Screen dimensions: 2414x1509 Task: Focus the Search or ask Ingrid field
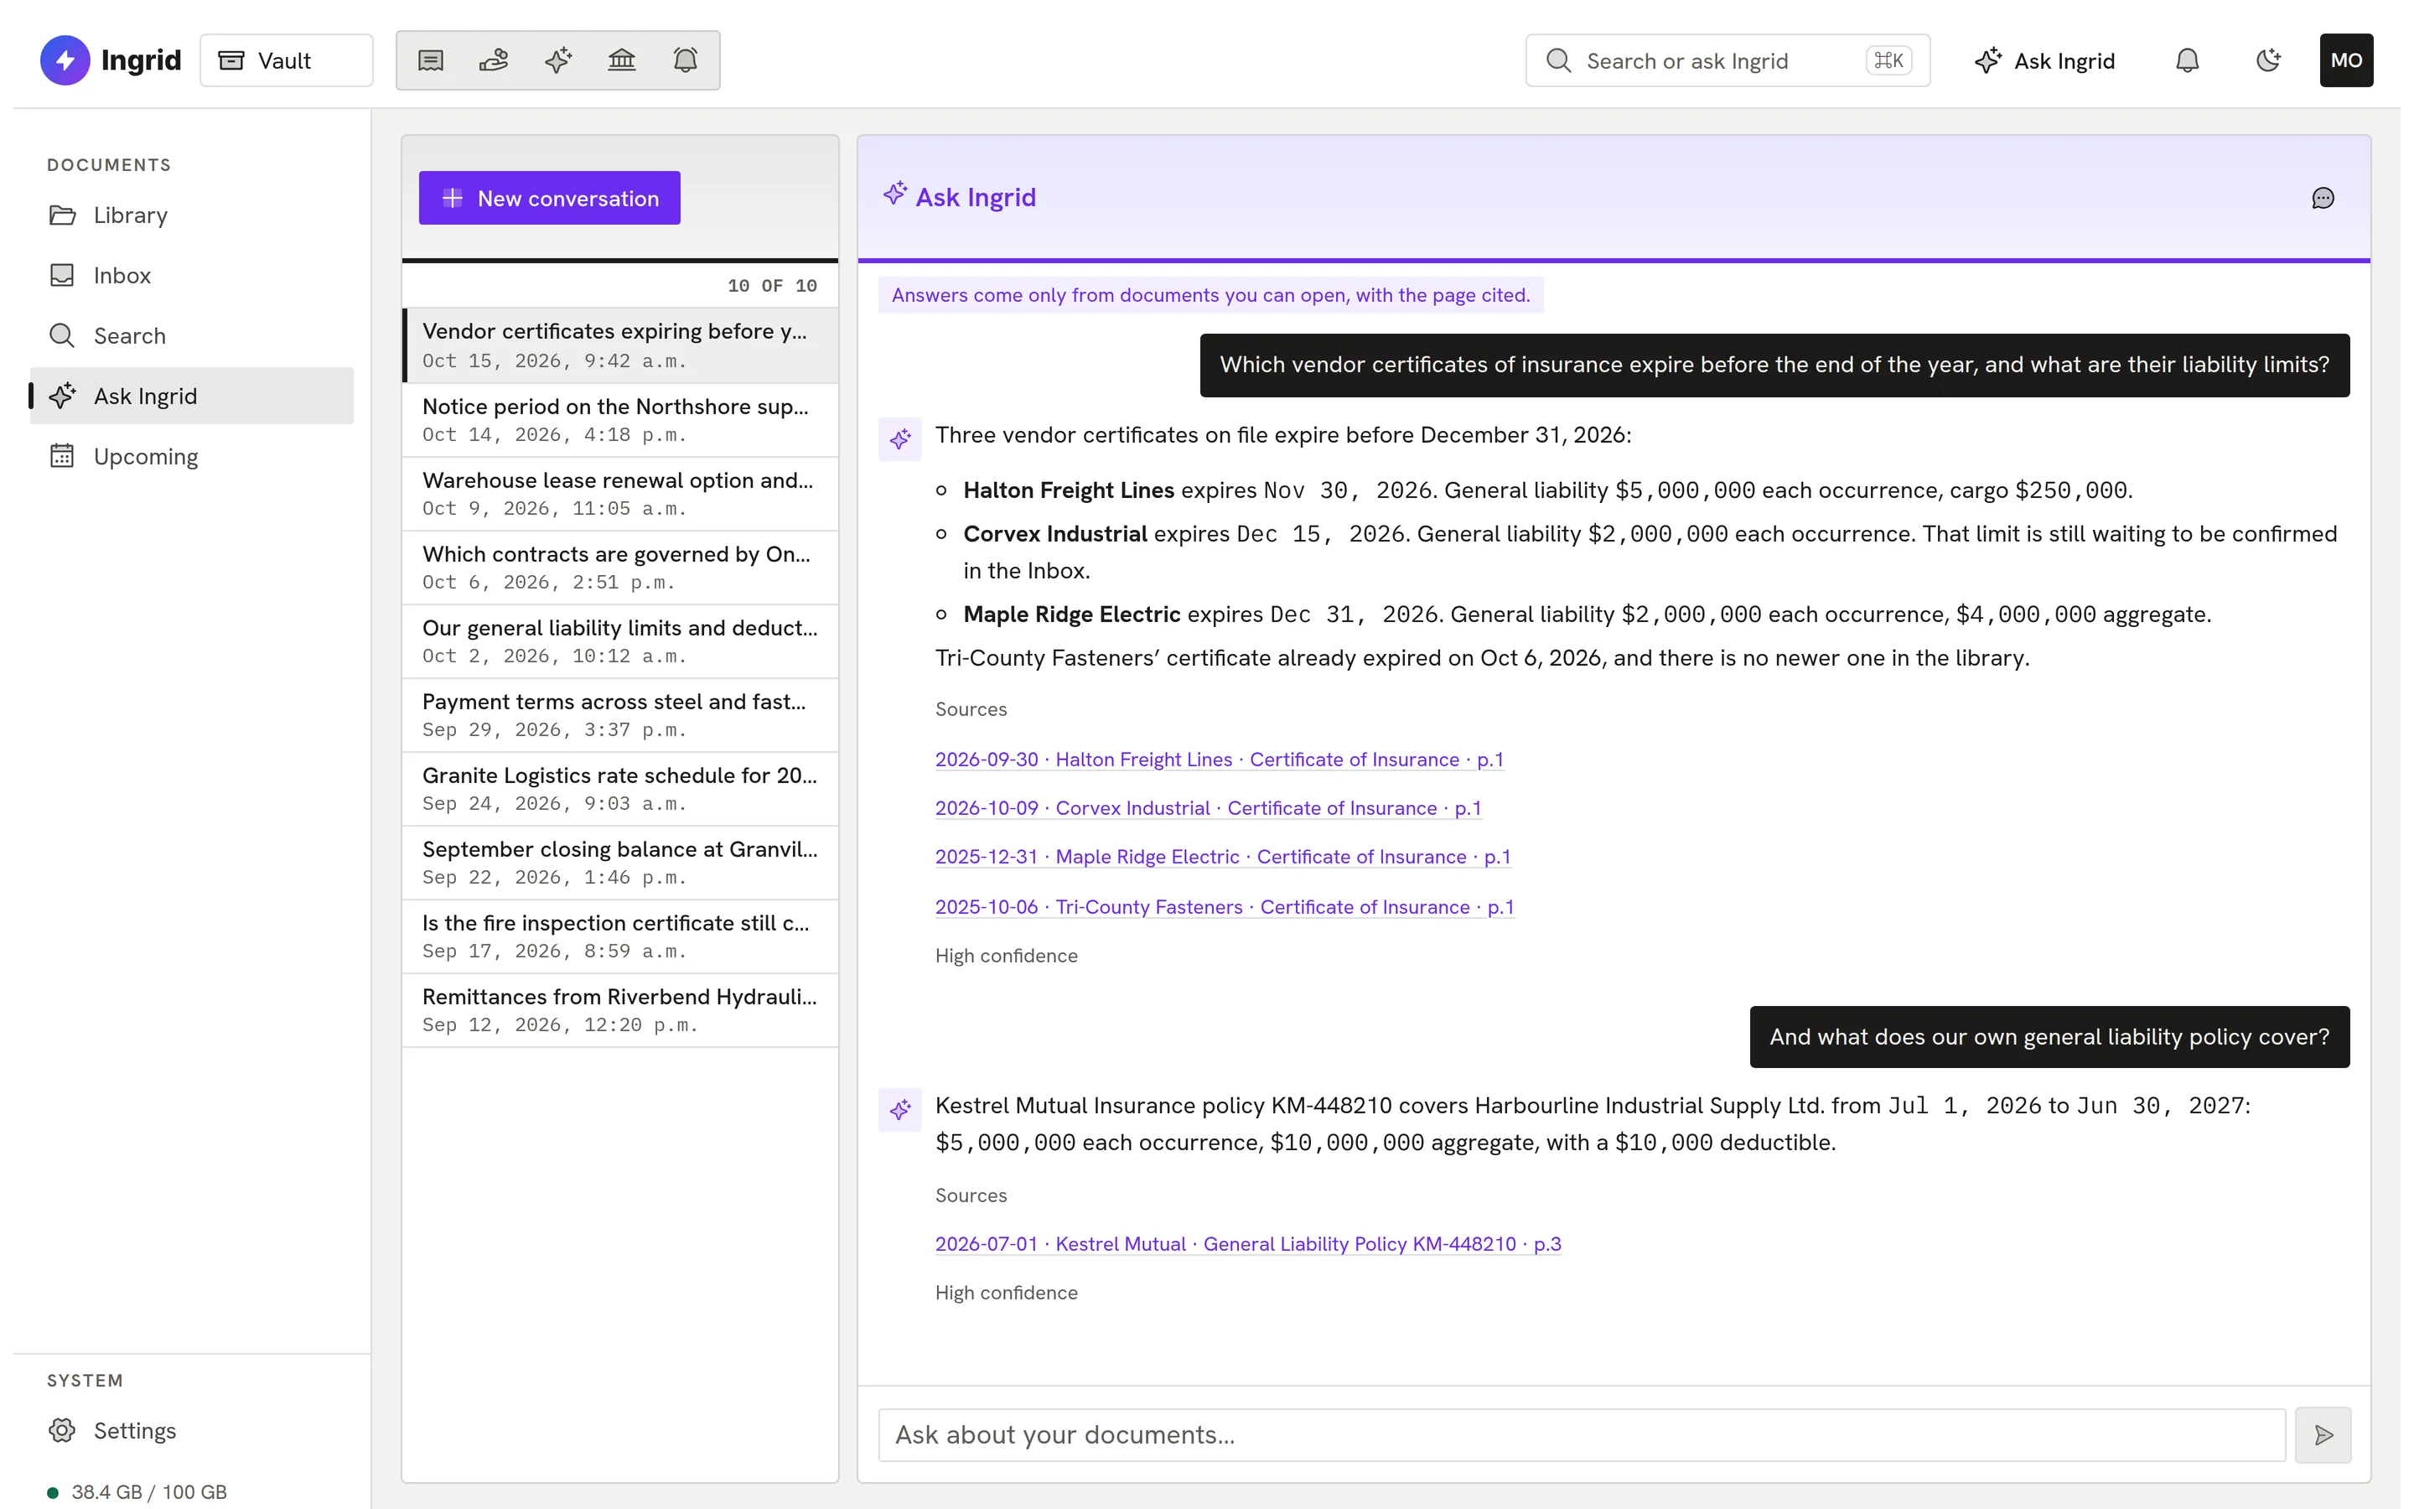1728,61
